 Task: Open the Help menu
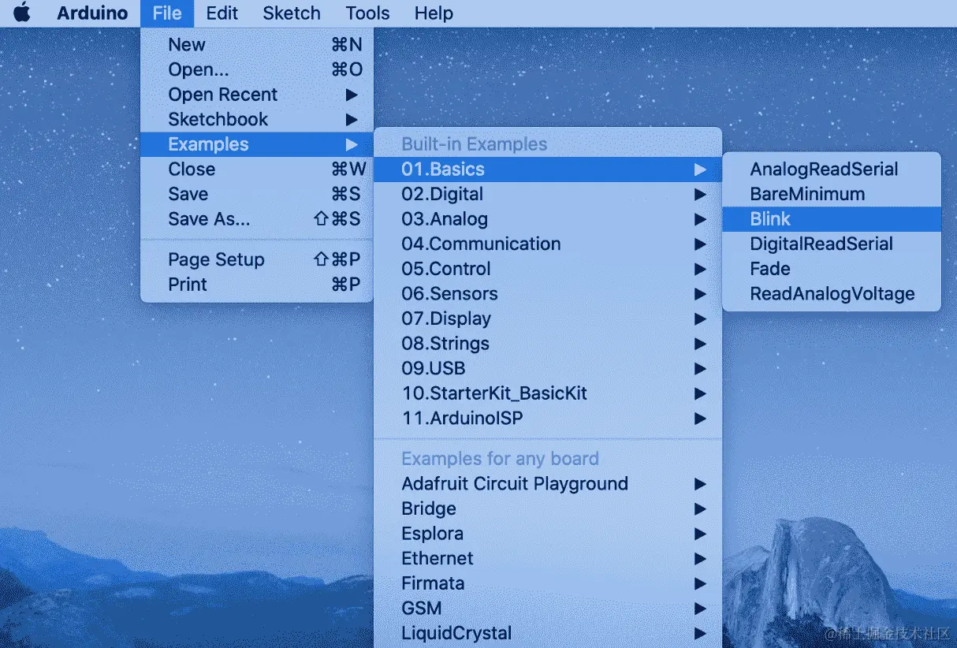pos(434,13)
